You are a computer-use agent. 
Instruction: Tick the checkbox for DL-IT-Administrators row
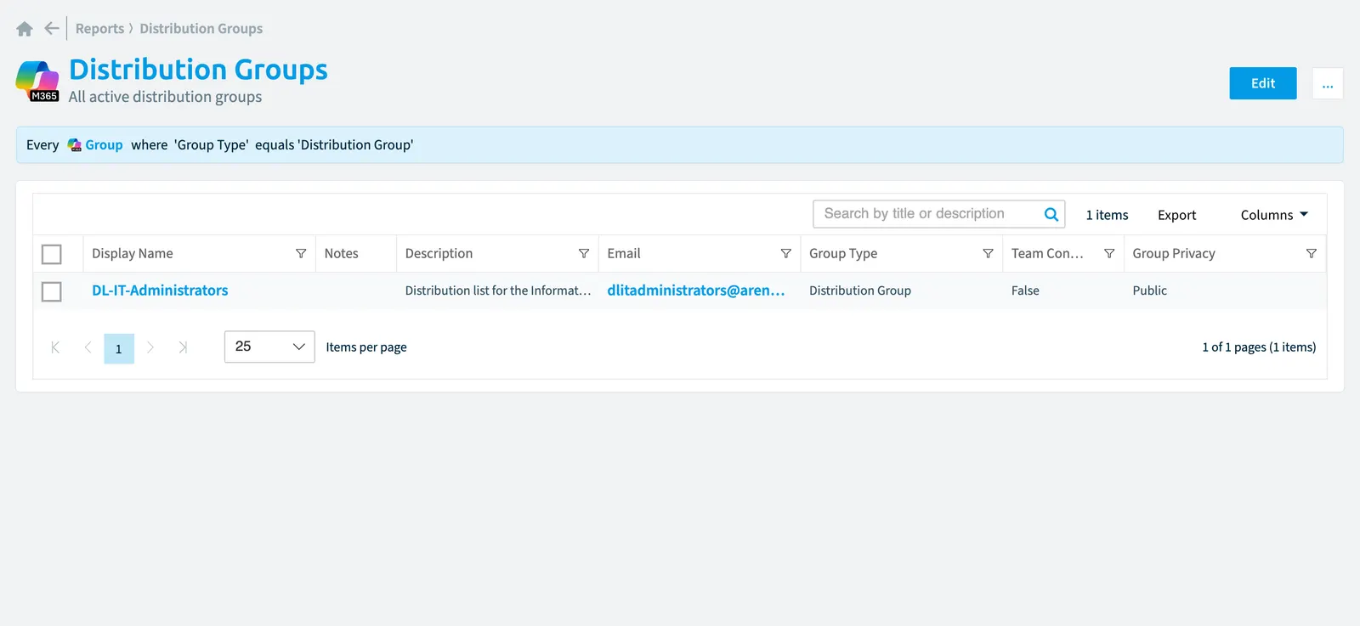tap(52, 291)
